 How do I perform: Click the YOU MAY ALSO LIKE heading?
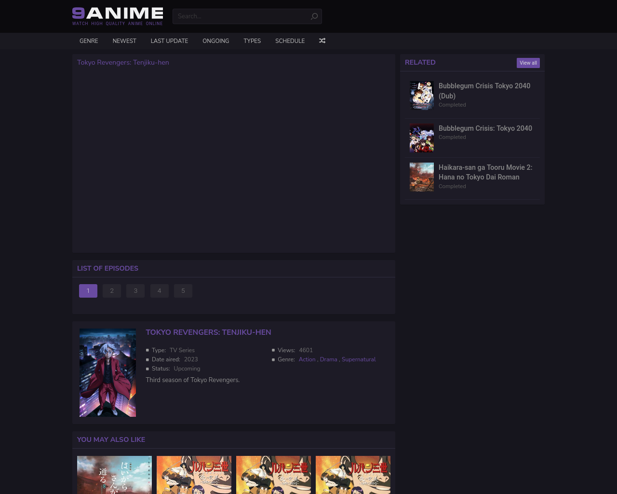click(x=111, y=439)
